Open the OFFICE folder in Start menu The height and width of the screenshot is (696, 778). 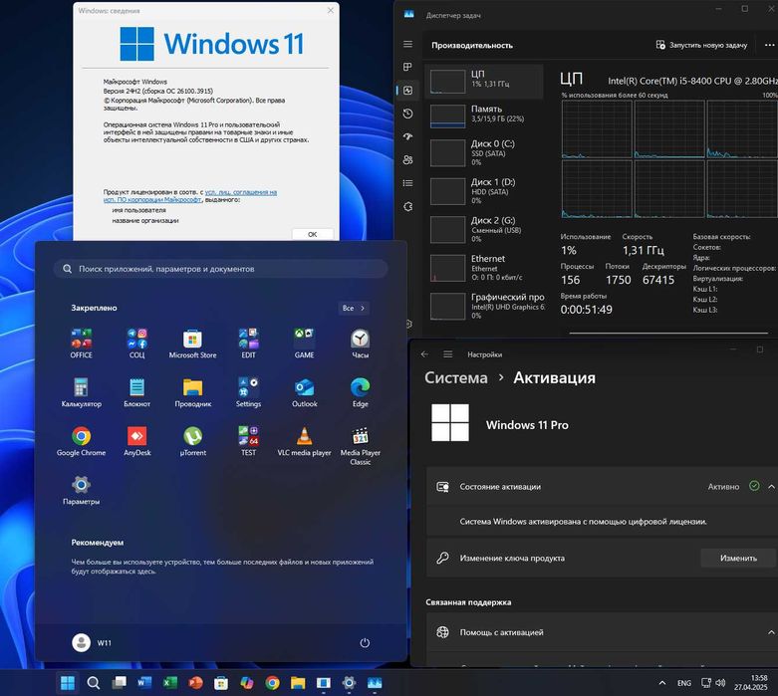click(82, 343)
